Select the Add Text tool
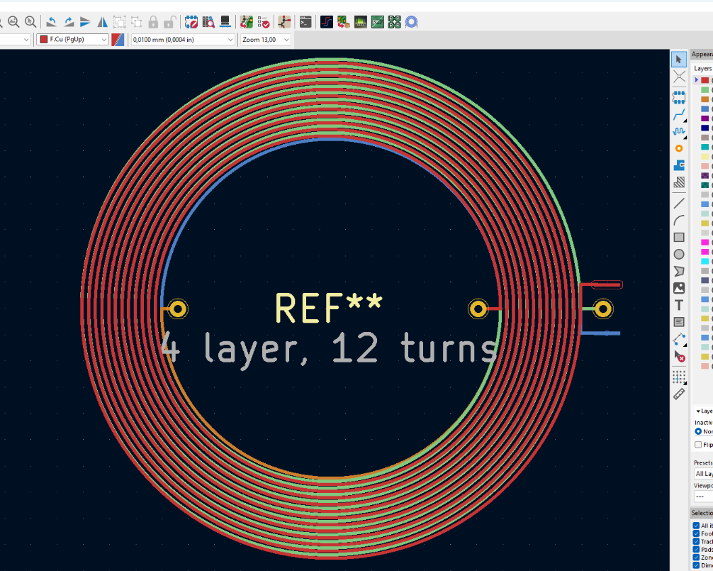The image size is (713, 571). [x=679, y=305]
